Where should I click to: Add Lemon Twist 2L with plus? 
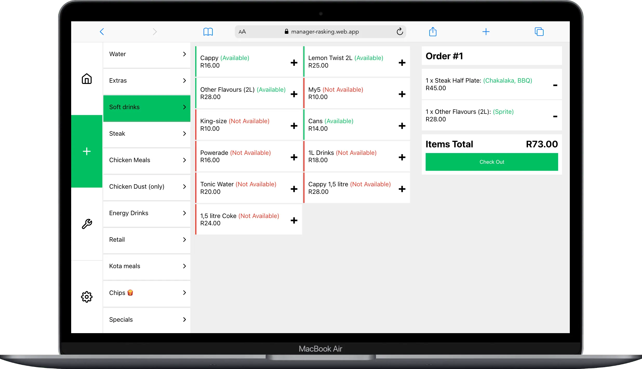tap(402, 63)
